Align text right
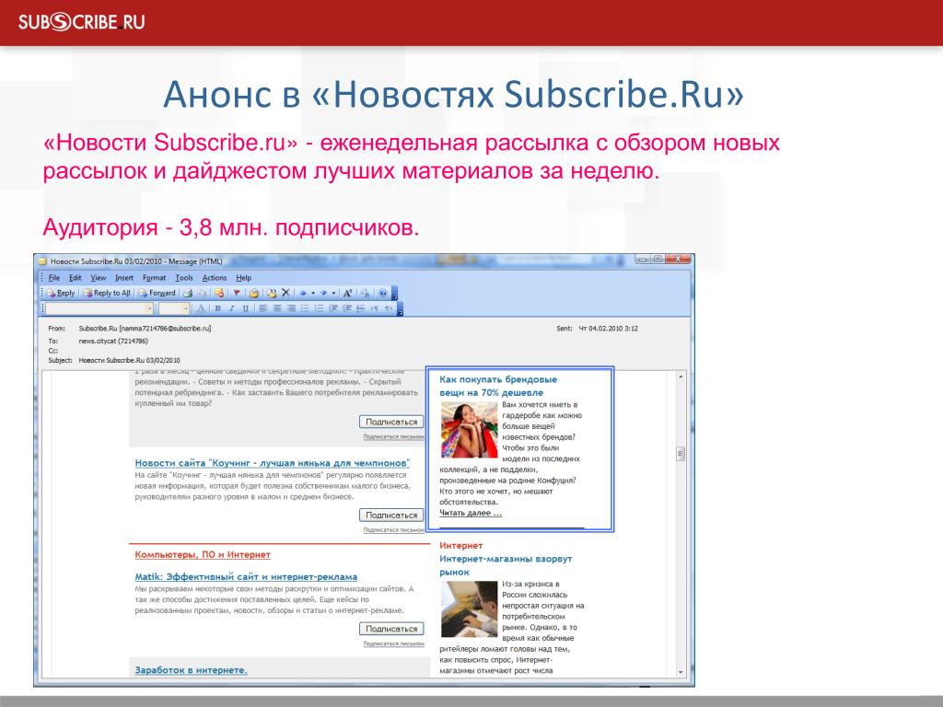The height and width of the screenshot is (707, 943). point(291,308)
